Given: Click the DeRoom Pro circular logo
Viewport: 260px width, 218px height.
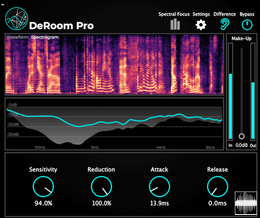Looking at the screenshot, I should coord(16,19).
